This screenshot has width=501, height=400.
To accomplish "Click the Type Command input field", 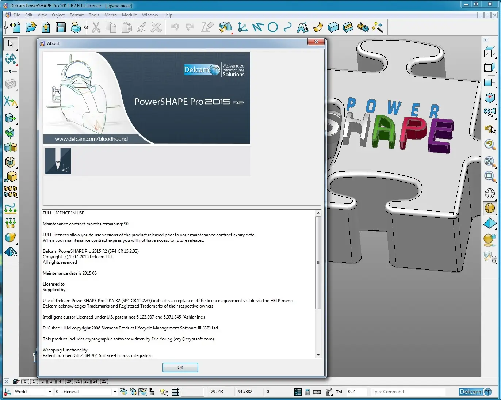I will point(408,392).
